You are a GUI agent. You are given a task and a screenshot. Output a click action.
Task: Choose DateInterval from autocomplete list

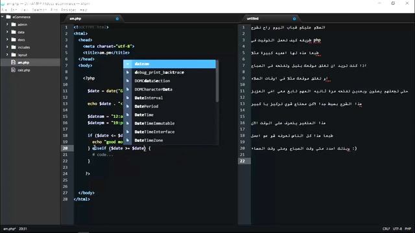(169, 98)
